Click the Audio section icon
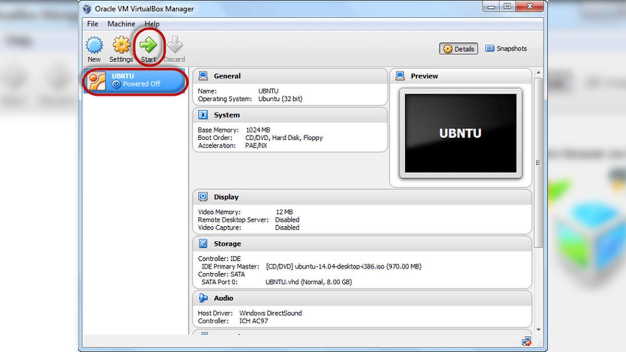The image size is (626, 352). click(204, 298)
